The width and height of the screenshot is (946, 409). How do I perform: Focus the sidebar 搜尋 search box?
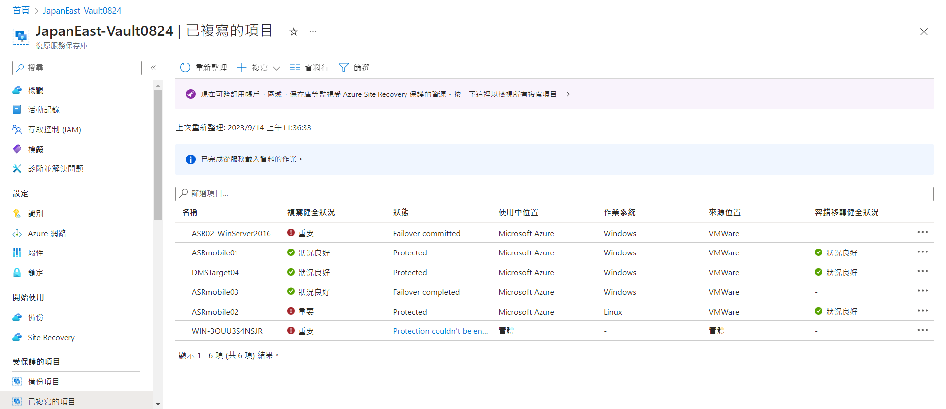(77, 68)
